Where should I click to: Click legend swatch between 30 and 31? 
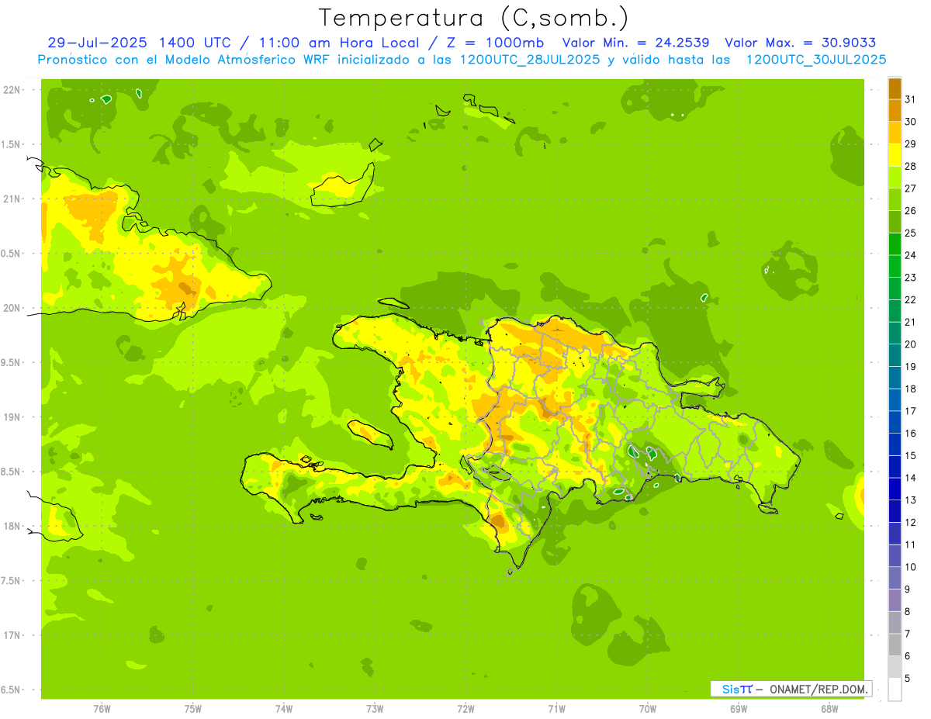(895, 110)
